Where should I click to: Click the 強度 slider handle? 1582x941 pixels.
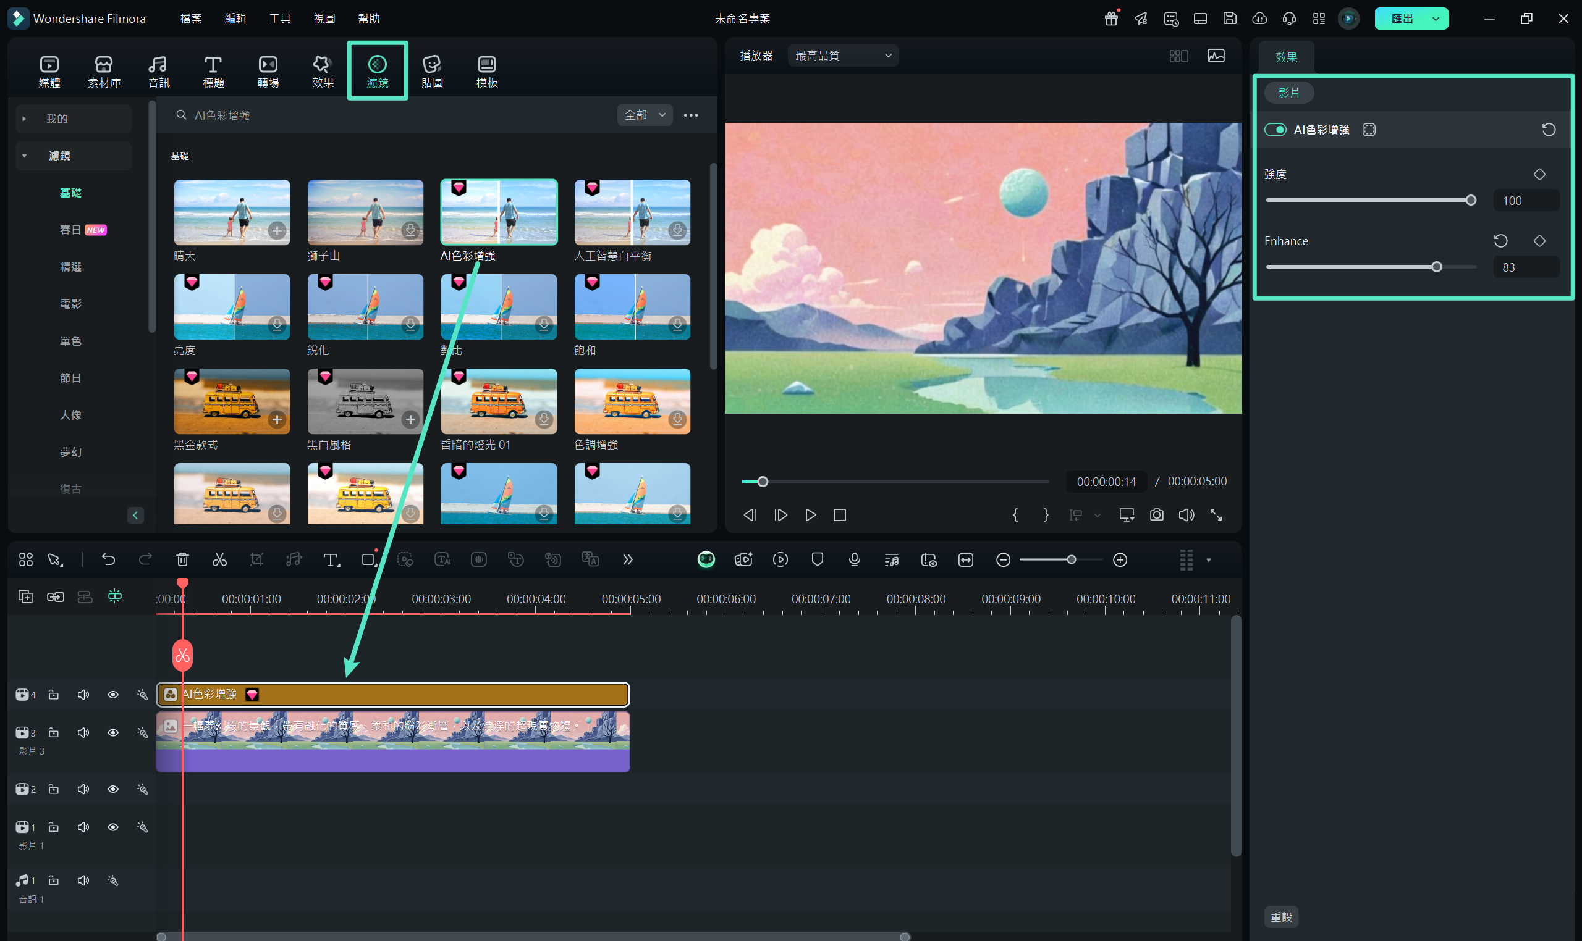(1471, 201)
